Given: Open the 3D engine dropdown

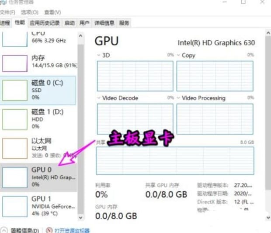Looking at the screenshot, I should click(x=99, y=55).
